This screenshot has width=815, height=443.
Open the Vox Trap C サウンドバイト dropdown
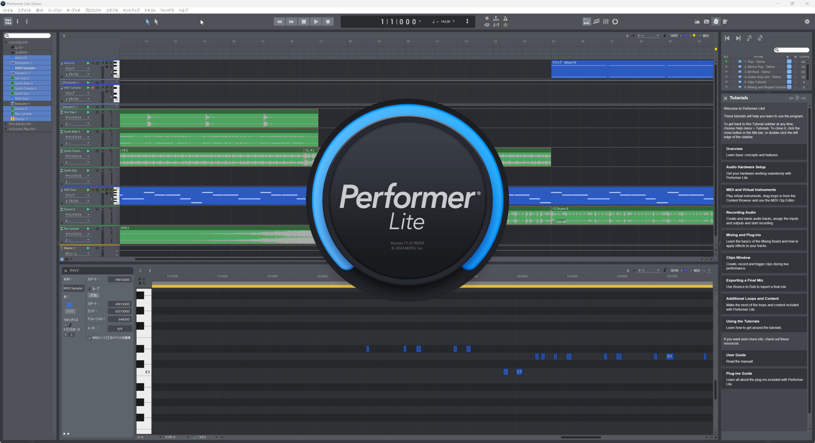pyautogui.click(x=77, y=118)
